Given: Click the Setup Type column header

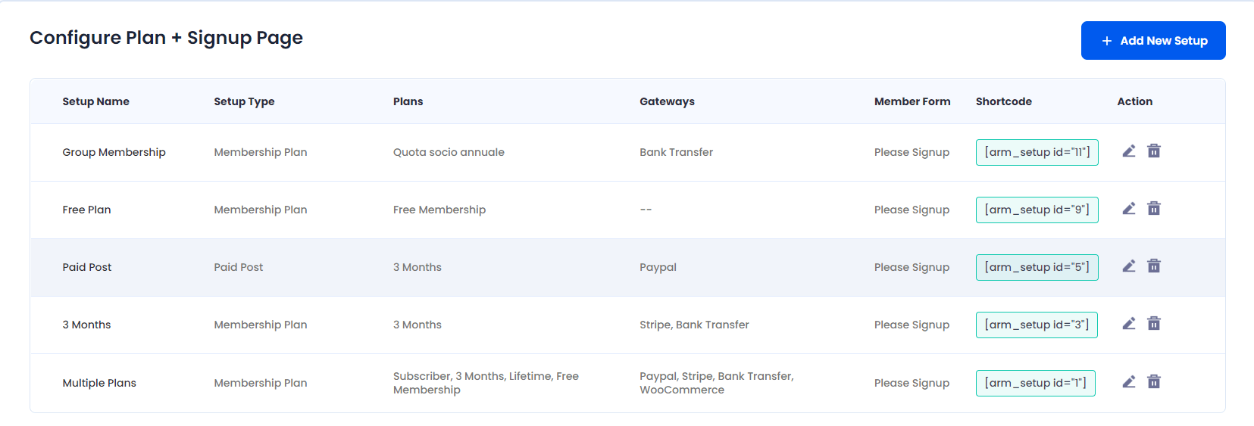Looking at the screenshot, I should click(244, 101).
